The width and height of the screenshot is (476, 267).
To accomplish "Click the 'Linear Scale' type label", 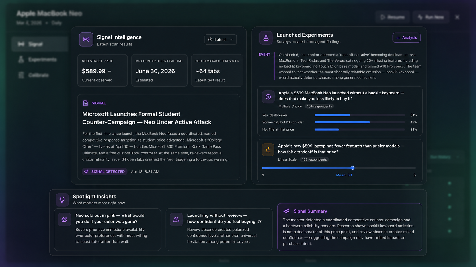I will pyautogui.click(x=287, y=159).
